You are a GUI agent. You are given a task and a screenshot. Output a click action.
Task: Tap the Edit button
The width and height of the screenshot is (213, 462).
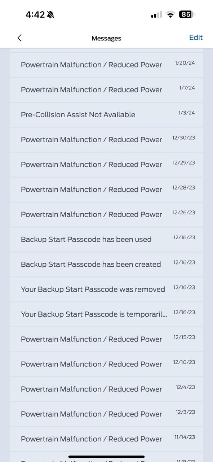196,38
